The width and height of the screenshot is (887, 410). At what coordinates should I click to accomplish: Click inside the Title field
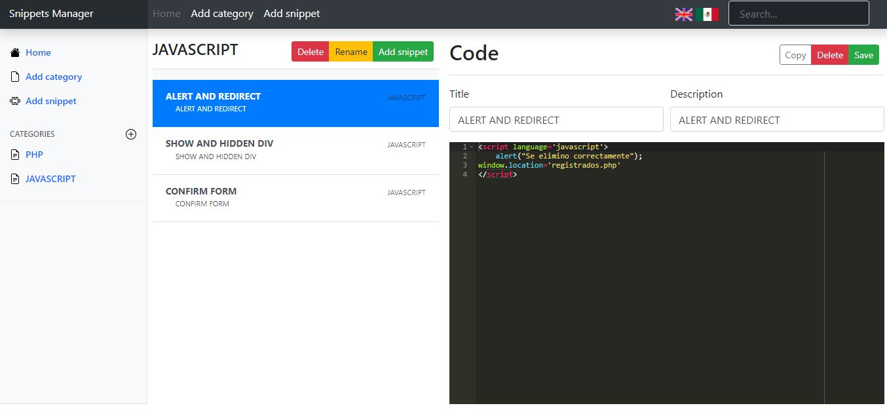click(x=556, y=119)
